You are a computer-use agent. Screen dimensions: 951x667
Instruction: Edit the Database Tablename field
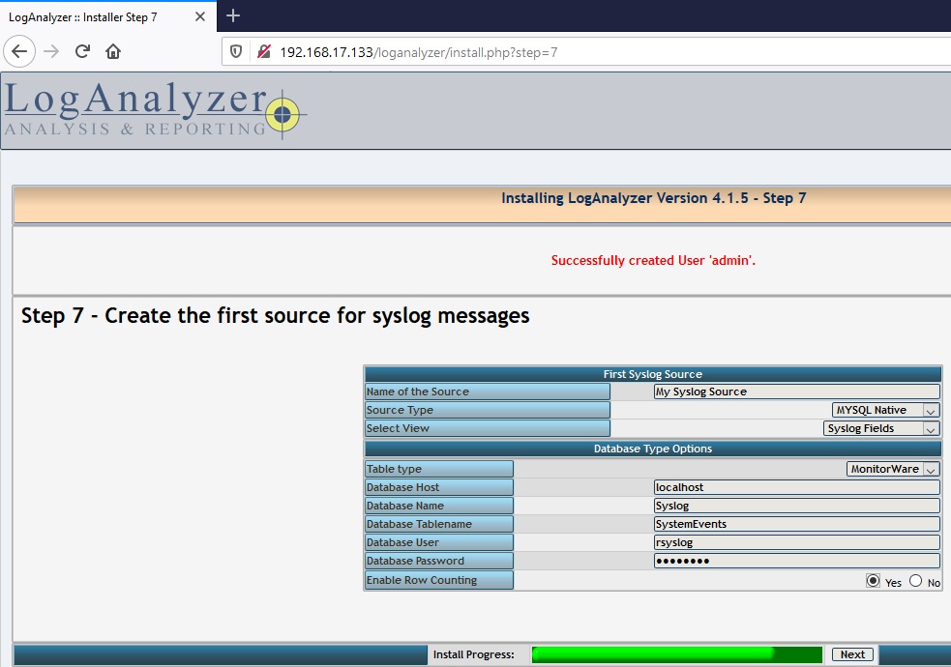(797, 524)
